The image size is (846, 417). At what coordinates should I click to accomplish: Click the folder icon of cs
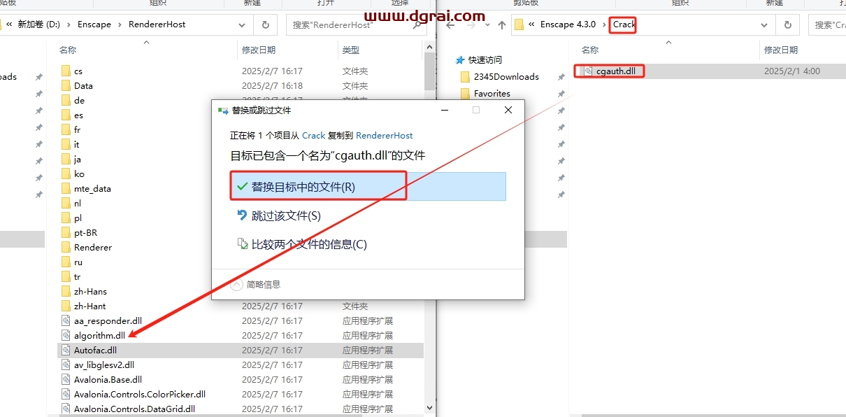click(x=66, y=71)
